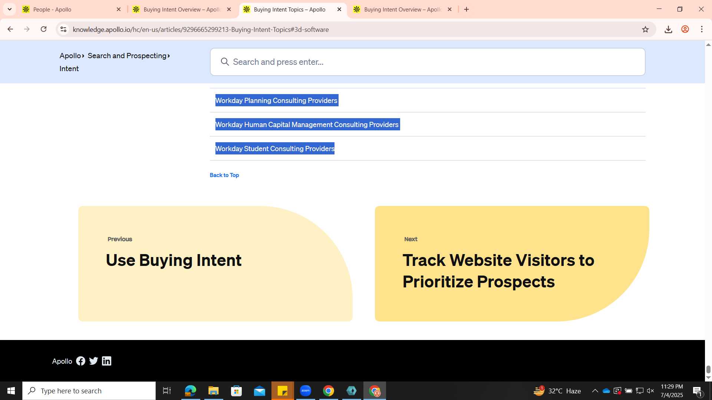The width and height of the screenshot is (712, 400).
Task: Open File Explorer from the taskbar
Action: tap(213, 391)
